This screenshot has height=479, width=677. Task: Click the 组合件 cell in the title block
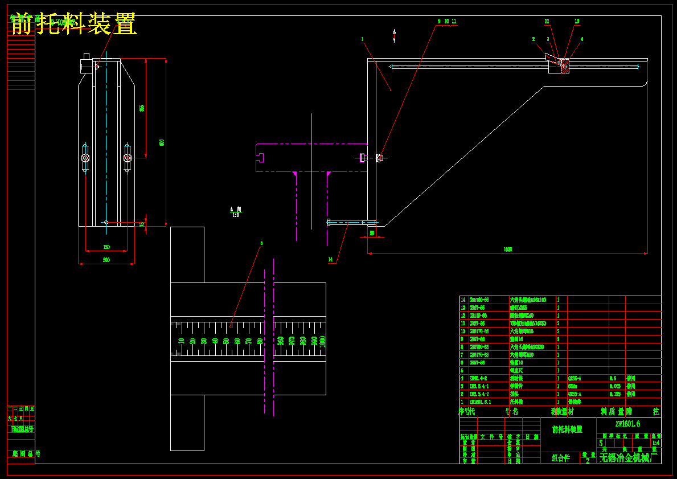[x=561, y=458]
